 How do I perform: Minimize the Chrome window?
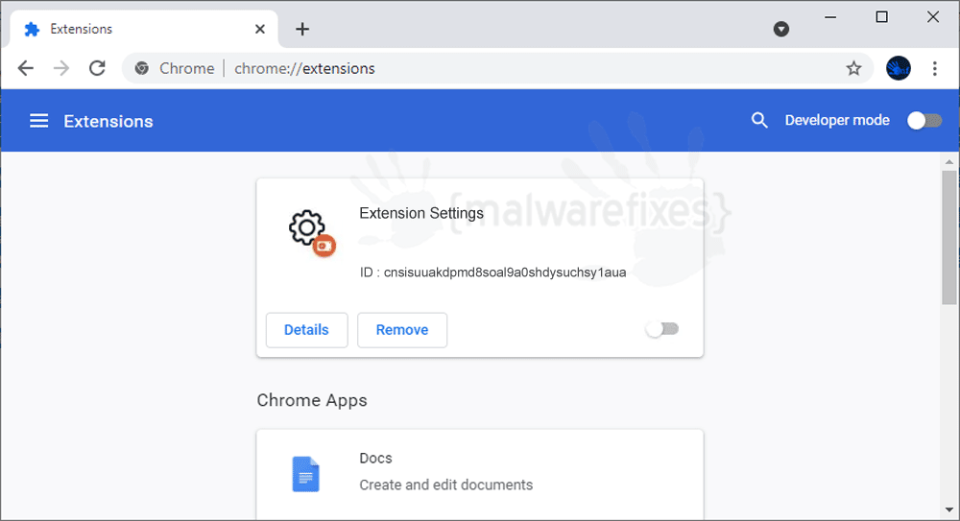pyautogui.click(x=830, y=17)
